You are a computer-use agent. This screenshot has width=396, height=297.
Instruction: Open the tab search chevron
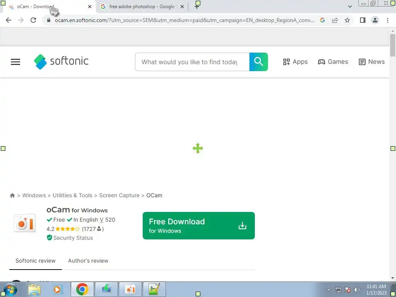coord(350,7)
